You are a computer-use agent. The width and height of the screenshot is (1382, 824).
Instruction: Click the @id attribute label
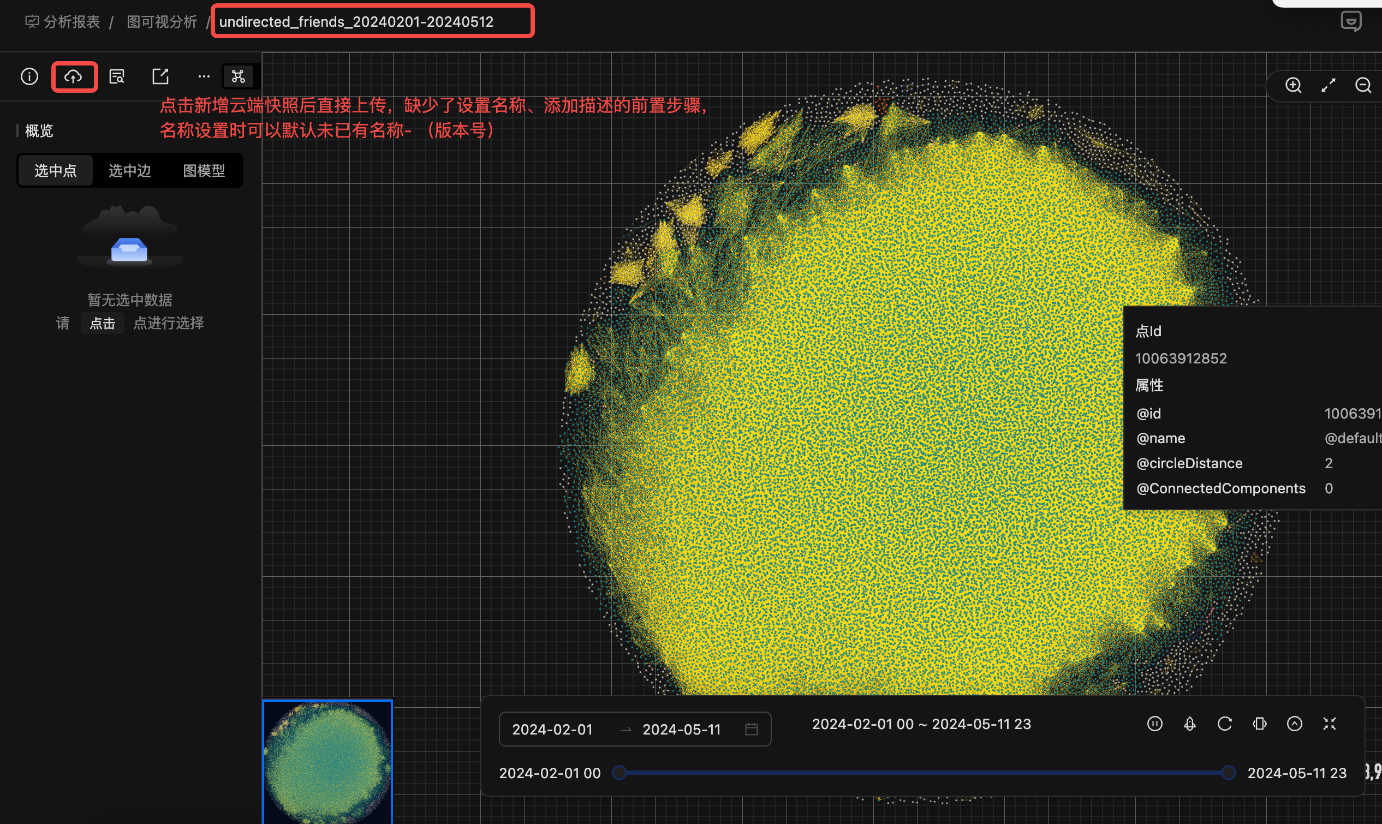click(1148, 413)
